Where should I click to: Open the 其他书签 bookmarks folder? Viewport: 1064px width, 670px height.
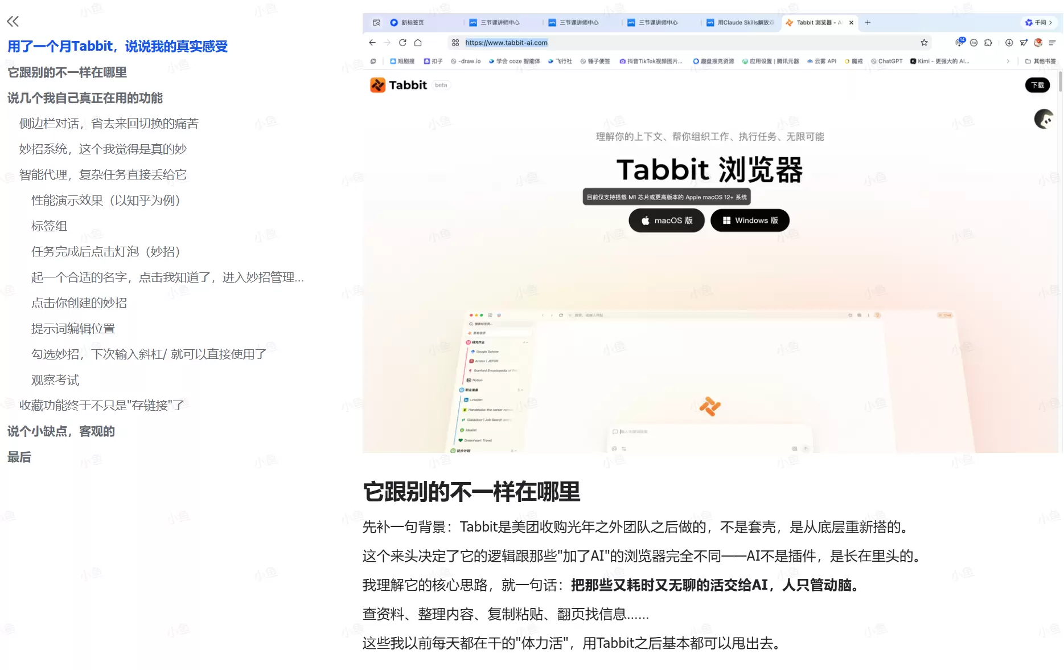coord(1041,61)
